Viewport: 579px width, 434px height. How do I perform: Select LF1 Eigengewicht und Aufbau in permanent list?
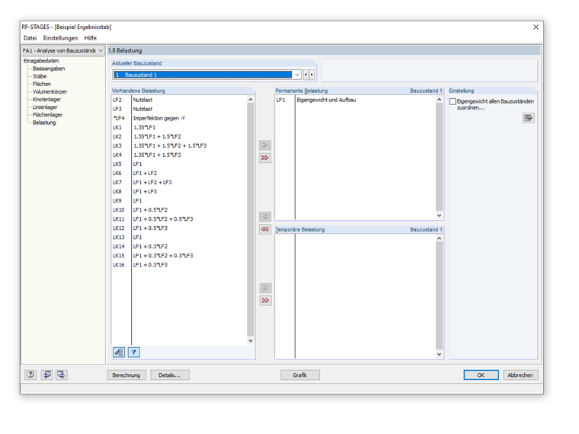pos(355,100)
